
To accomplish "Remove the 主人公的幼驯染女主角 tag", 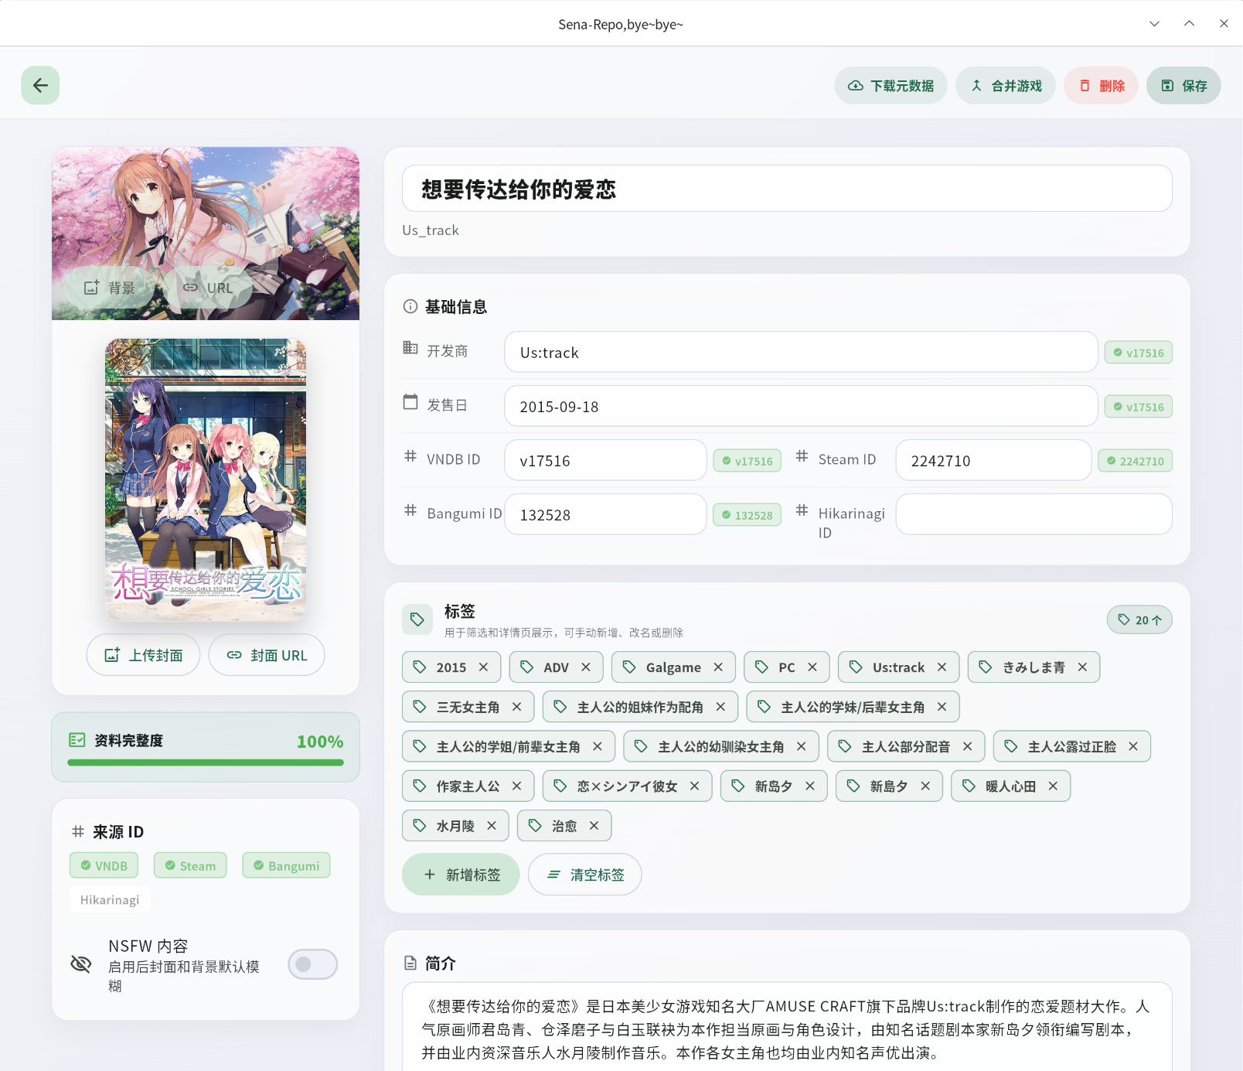I will tap(801, 746).
